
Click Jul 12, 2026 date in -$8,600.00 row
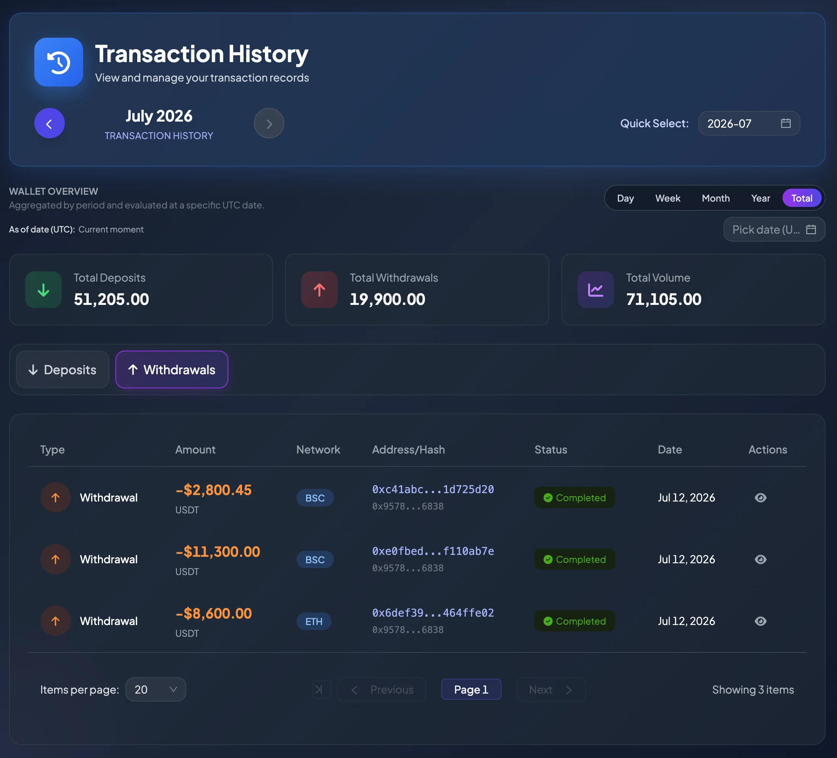[x=686, y=621]
